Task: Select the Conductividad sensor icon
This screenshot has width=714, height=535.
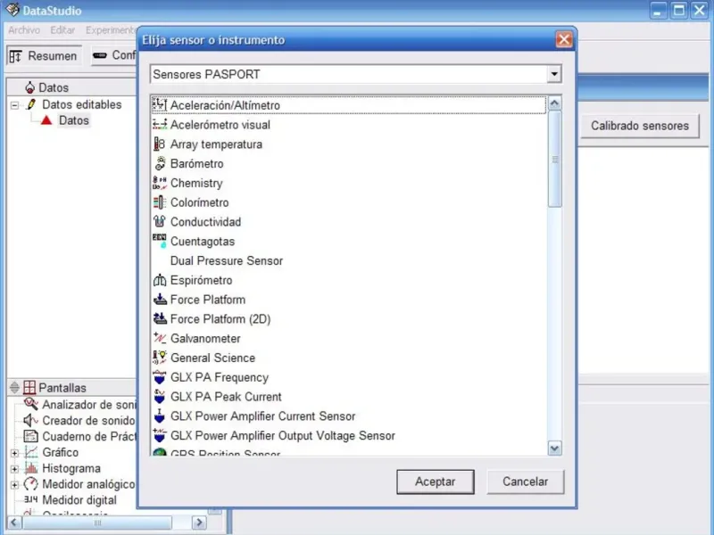Action: [160, 221]
